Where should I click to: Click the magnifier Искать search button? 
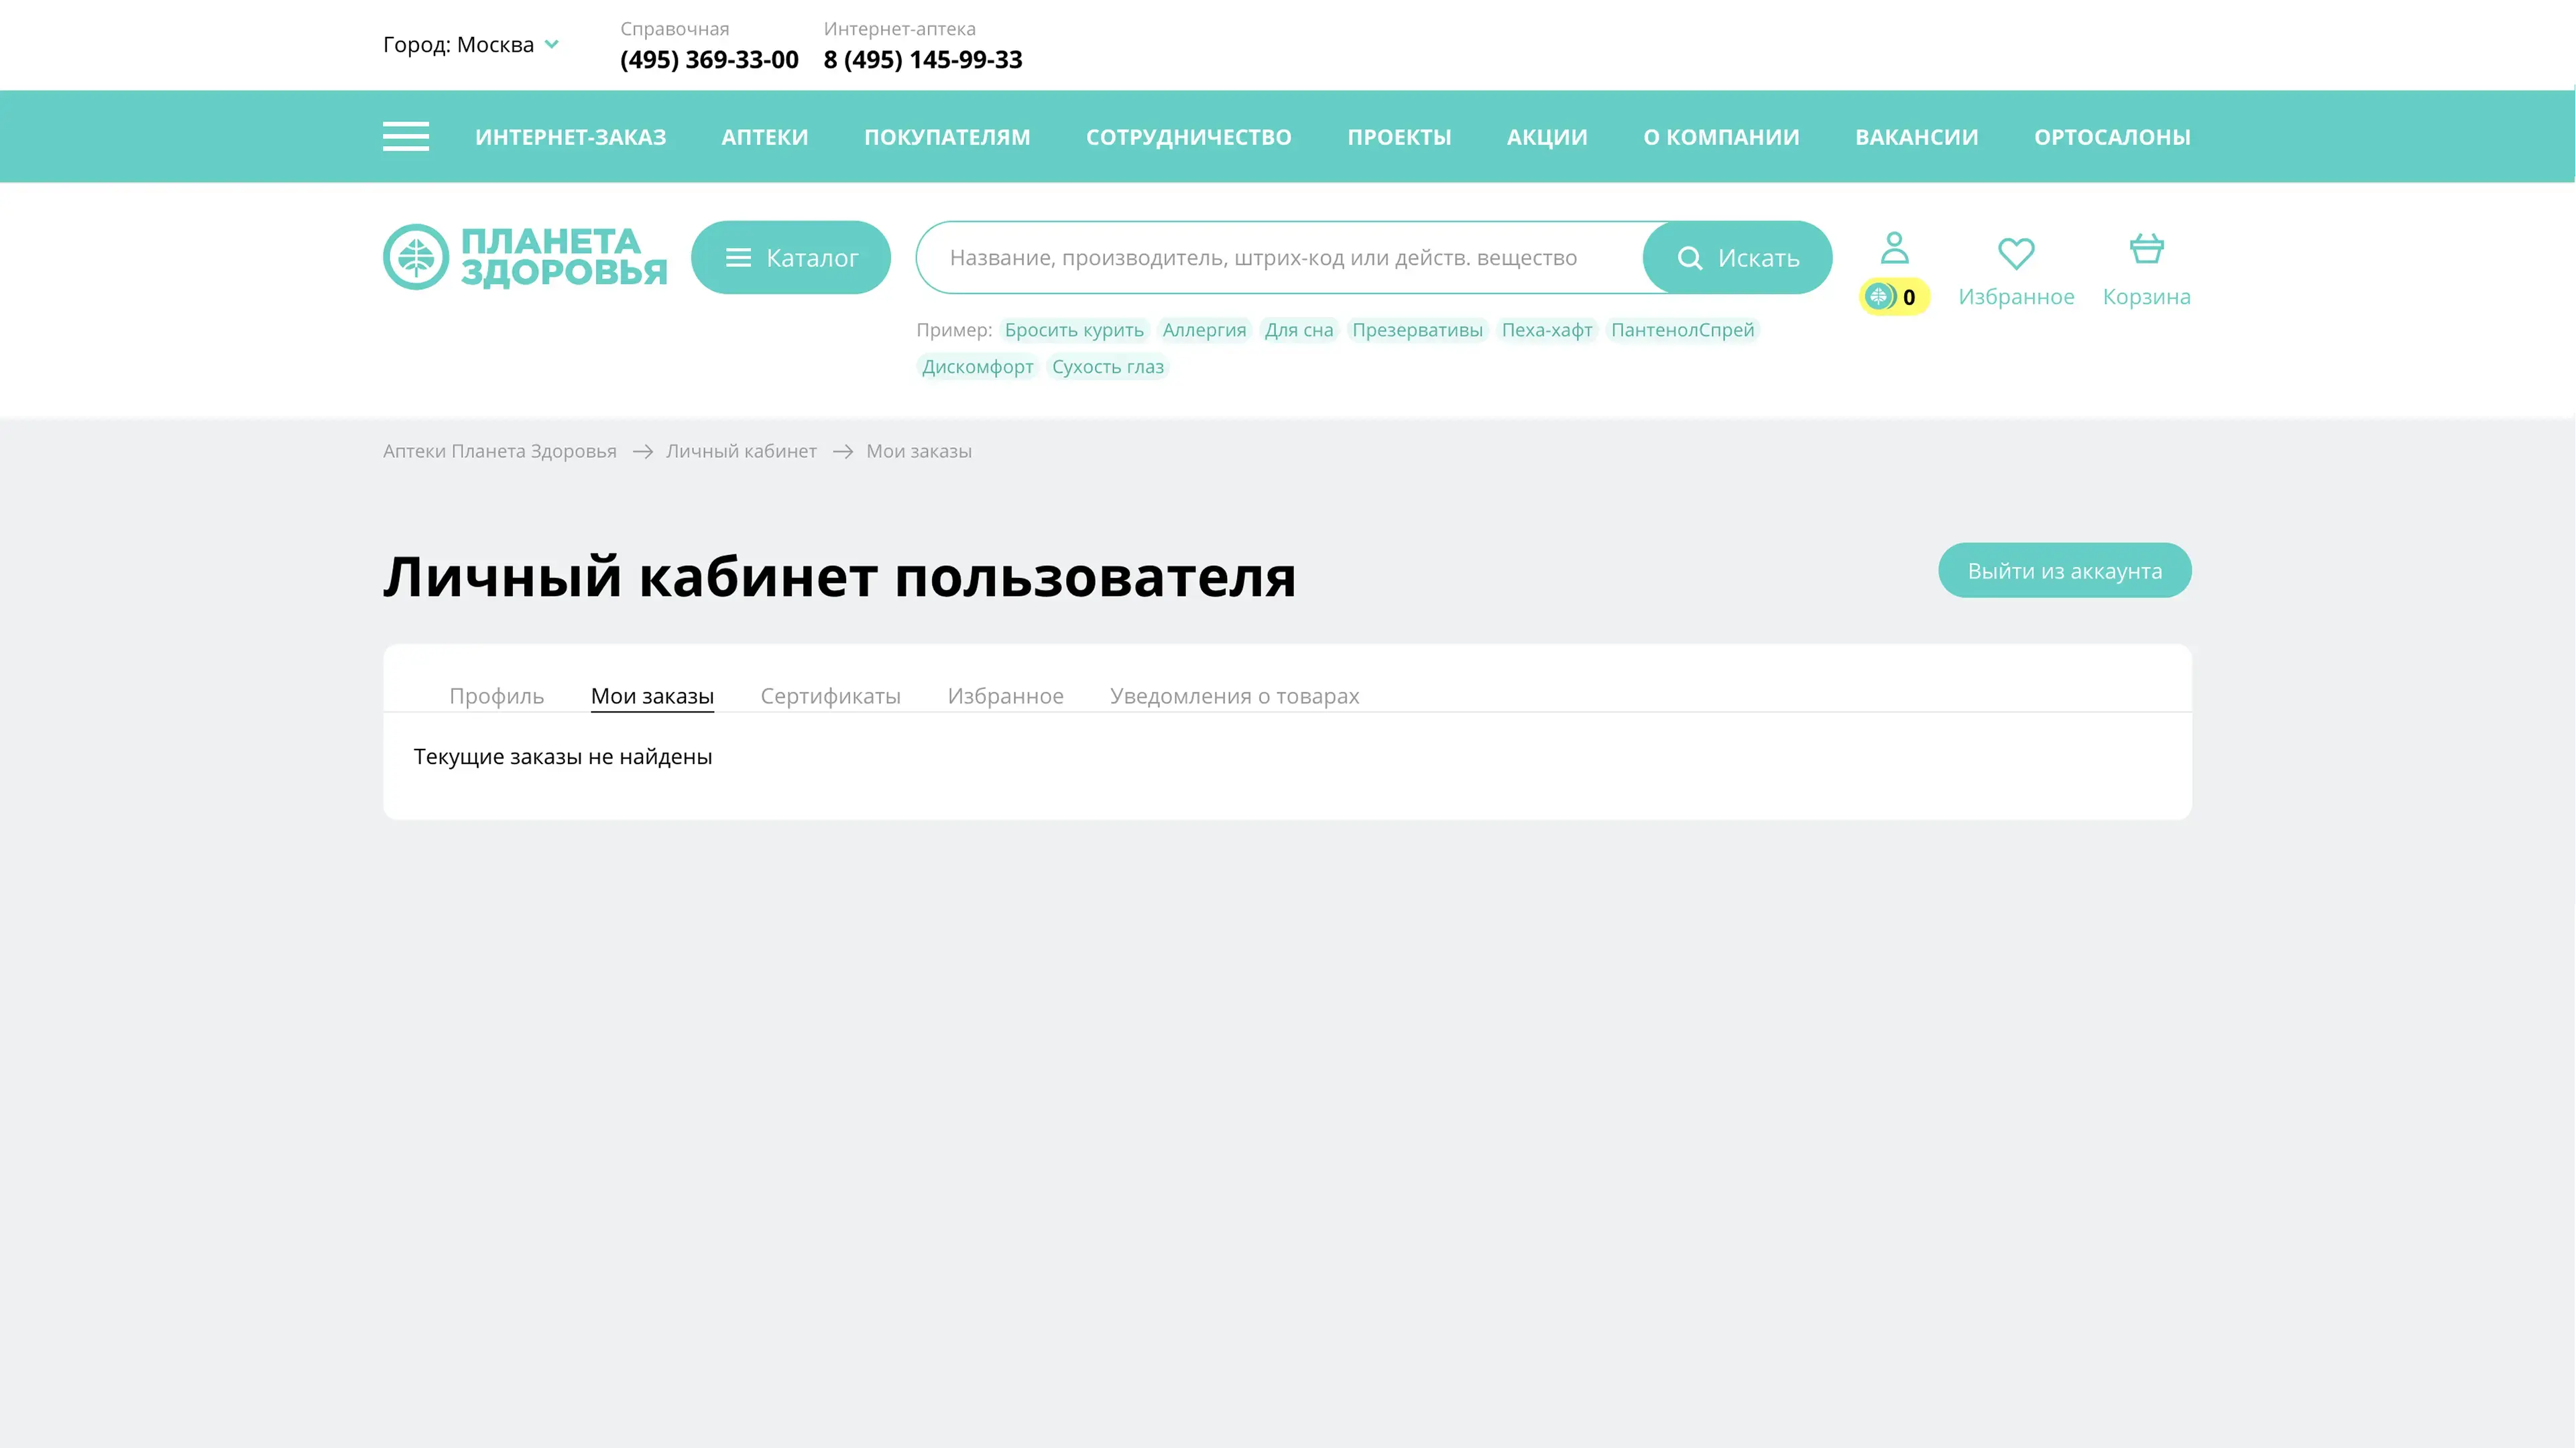1737,258
